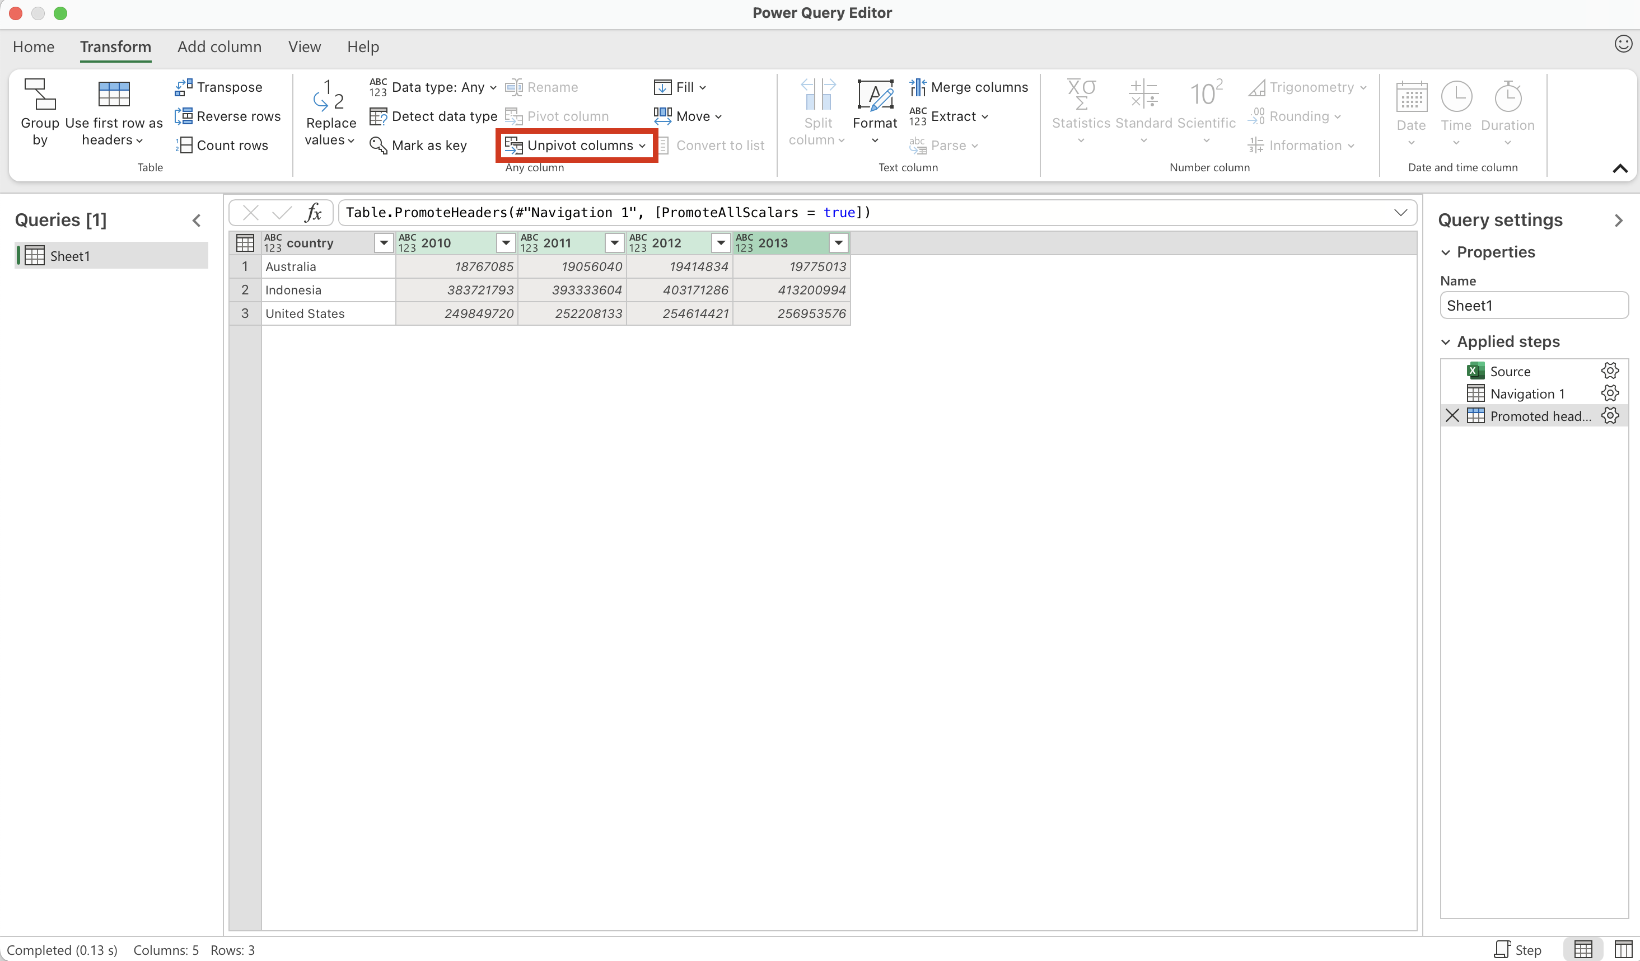Viewport: 1640px width, 961px height.
Task: Toggle the Step view in status bar
Action: click(1517, 949)
